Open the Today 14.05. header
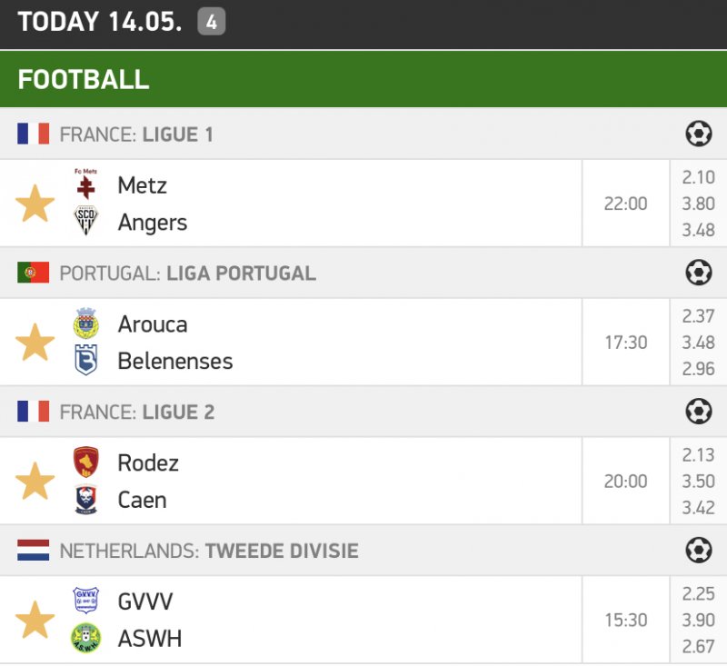The height and width of the screenshot is (666, 727). (x=100, y=23)
